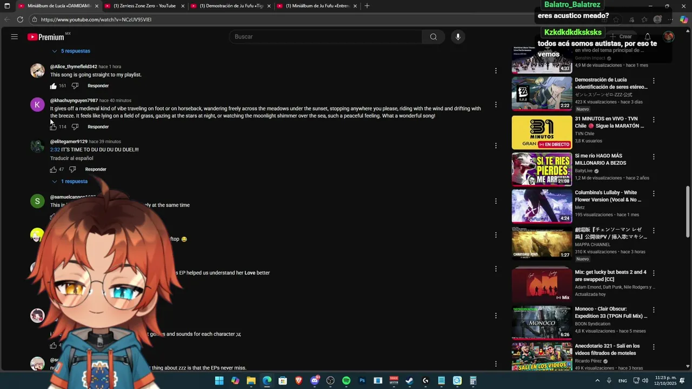Open File Explorer from the taskbar
692x389 pixels.
pyautogui.click(x=251, y=381)
